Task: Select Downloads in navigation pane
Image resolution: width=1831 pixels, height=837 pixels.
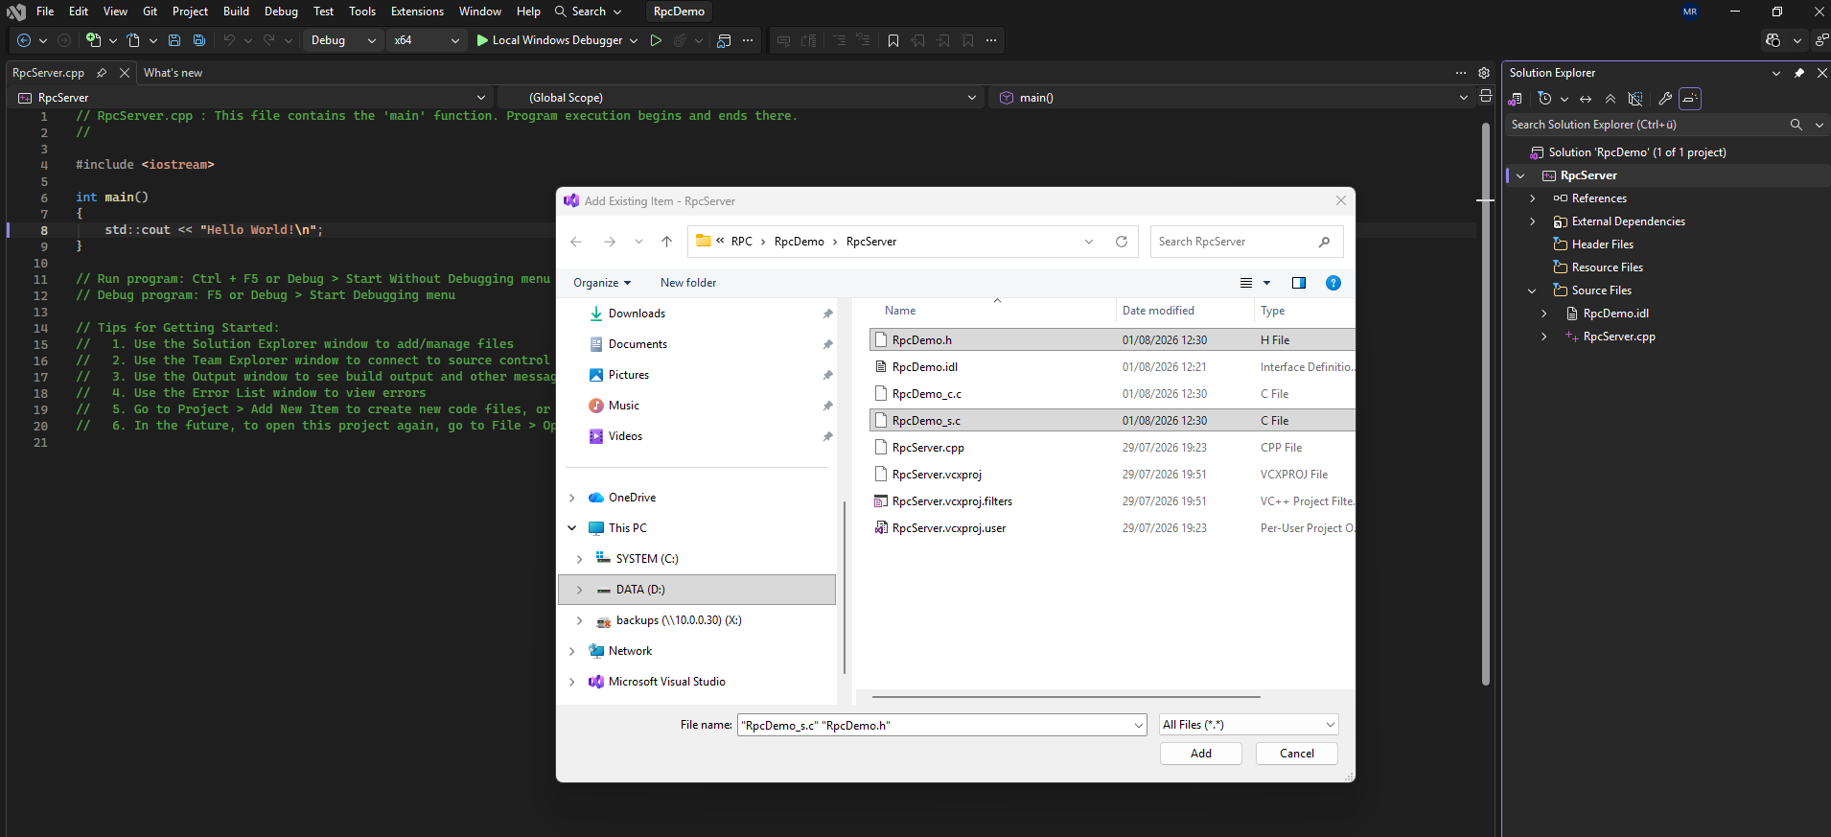Action: point(637,314)
